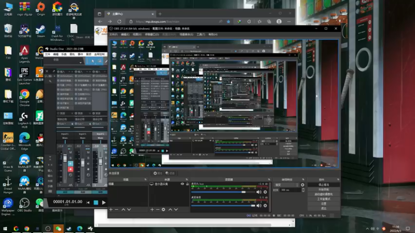Image resolution: width=415 pixels, height=233 pixels.
Task: Toggle Mute on Studio One channel 2
Action: coord(88,152)
